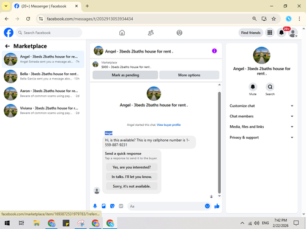Go back from the Marketplace list
Image resolution: width=306 pixels, height=229 pixels.
pyautogui.click(x=7, y=46)
